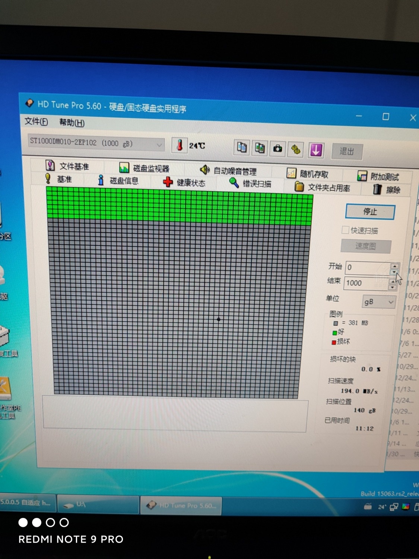The width and height of the screenshot is (419, 559).
Task: Click the green 好 legend swatch
Action: coord(334,333)
